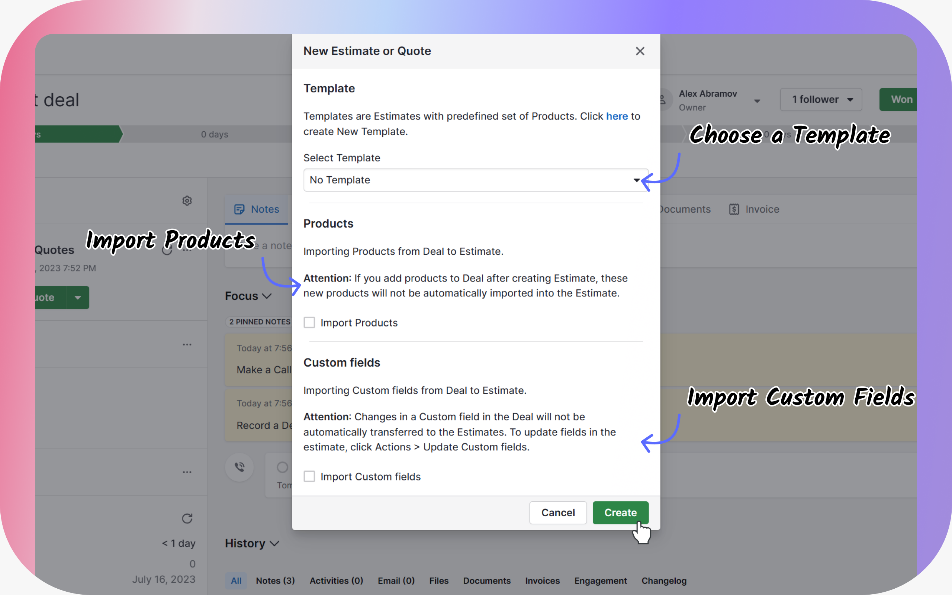Click the Invoice receipt icon
This screenshot has width=952, height=595.
[x=734, y=209]
